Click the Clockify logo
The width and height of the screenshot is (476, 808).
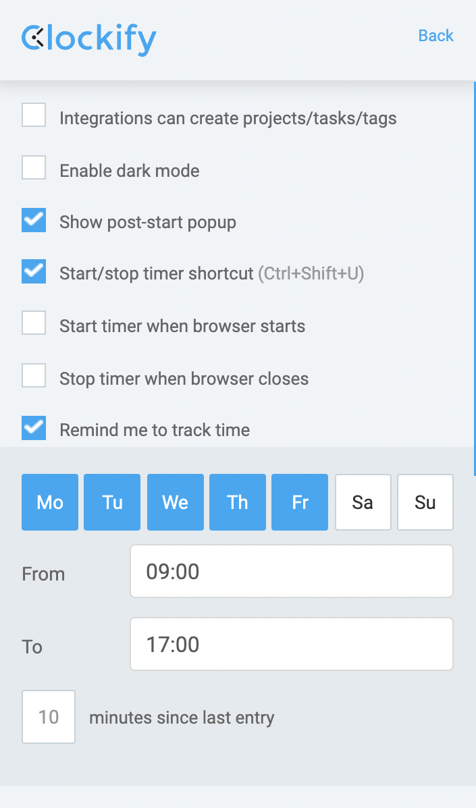88,39
